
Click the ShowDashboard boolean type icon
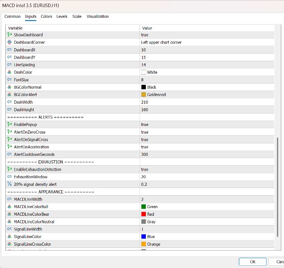click(x=9, y=34)
